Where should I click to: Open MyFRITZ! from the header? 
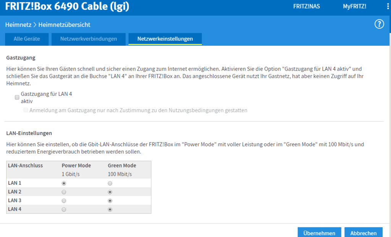coord(354,6)
